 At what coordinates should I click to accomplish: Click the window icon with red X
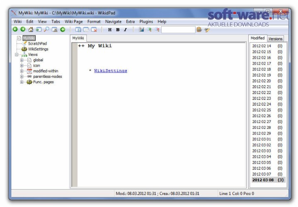[94, 30]
